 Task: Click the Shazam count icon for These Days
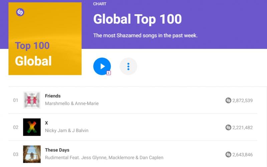(228, 154)
